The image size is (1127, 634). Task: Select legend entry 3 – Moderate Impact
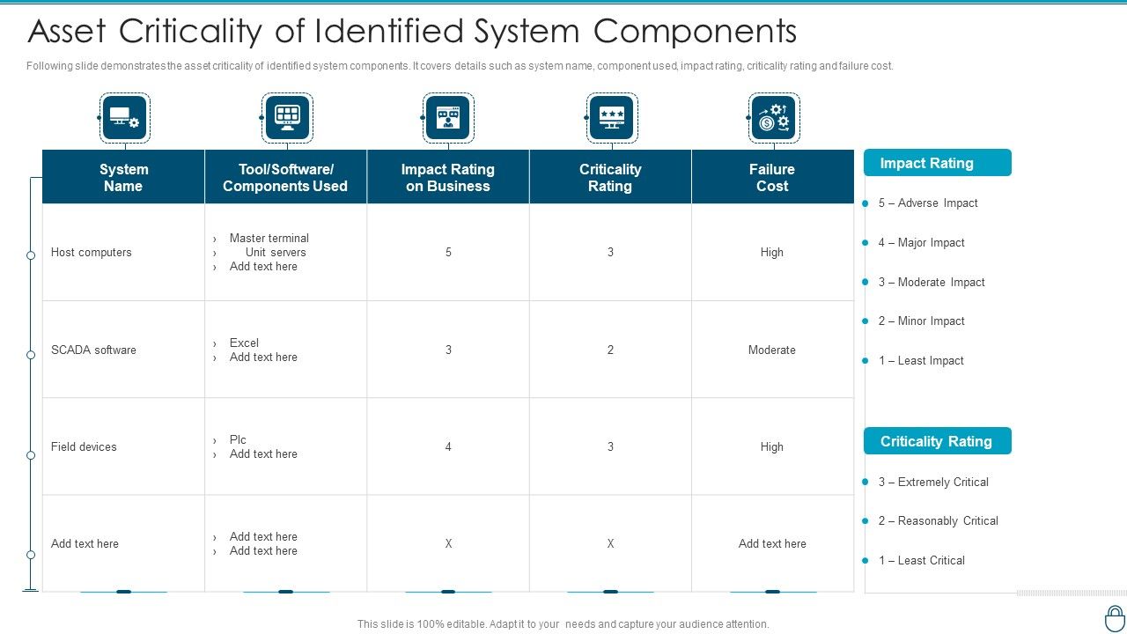click(x=932, y=282)
